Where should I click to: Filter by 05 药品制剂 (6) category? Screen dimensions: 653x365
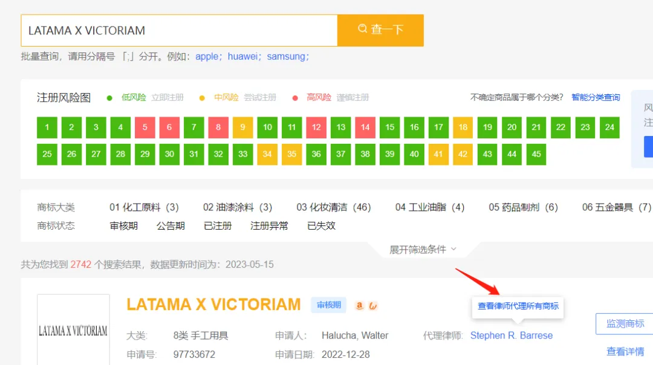523,207
